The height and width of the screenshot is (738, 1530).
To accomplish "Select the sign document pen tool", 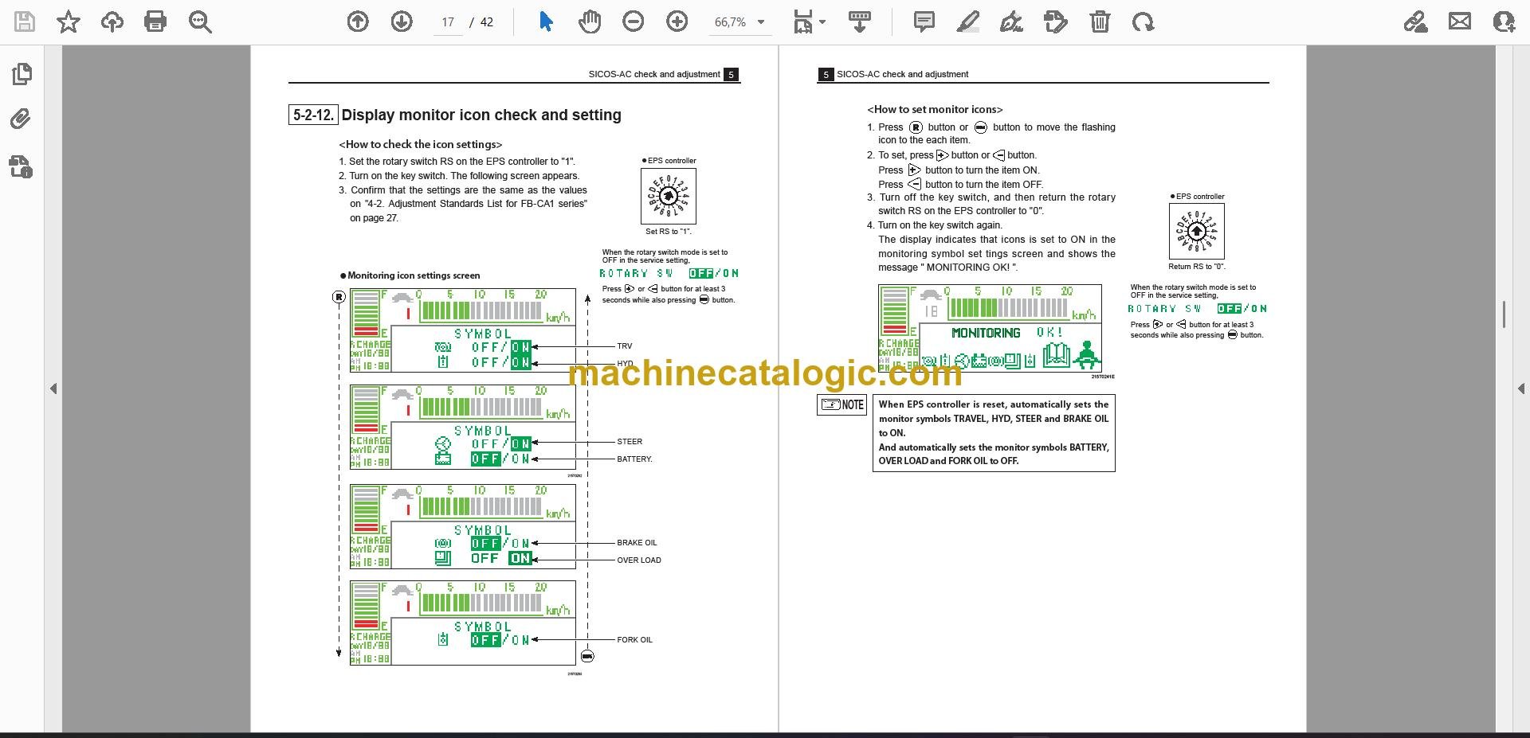I will click(1012, 21).
